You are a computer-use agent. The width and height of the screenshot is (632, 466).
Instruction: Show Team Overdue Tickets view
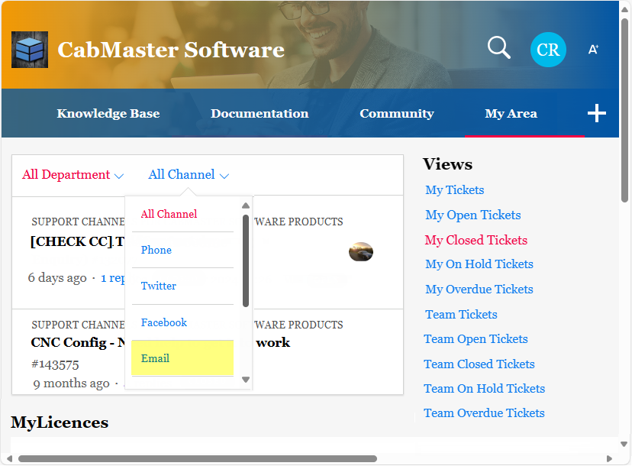coord(484,413)
